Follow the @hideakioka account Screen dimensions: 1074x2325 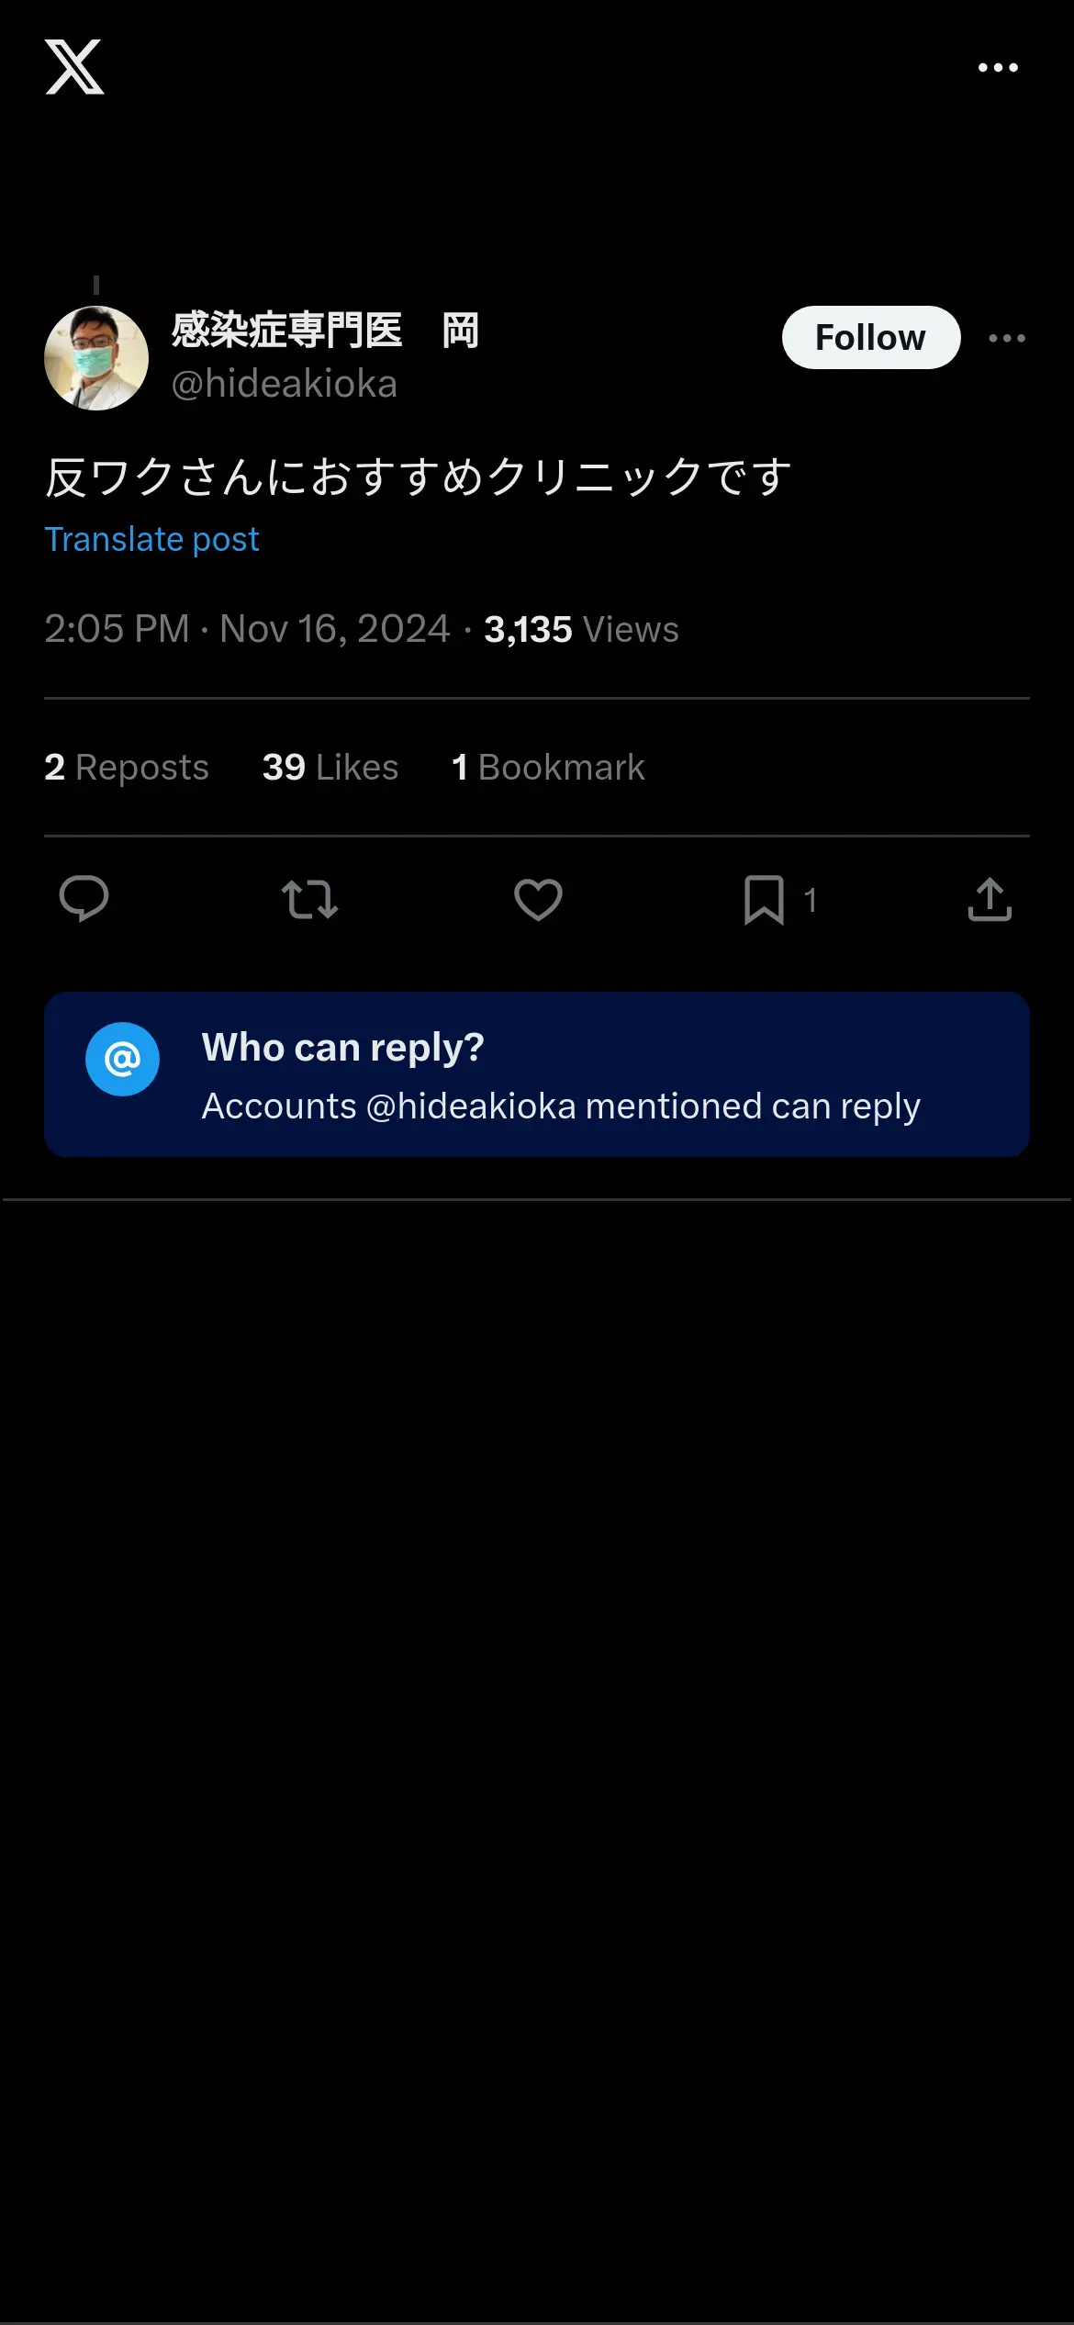(x=870, y=338)
